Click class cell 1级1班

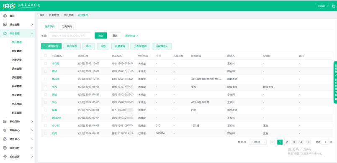[195, 126]
